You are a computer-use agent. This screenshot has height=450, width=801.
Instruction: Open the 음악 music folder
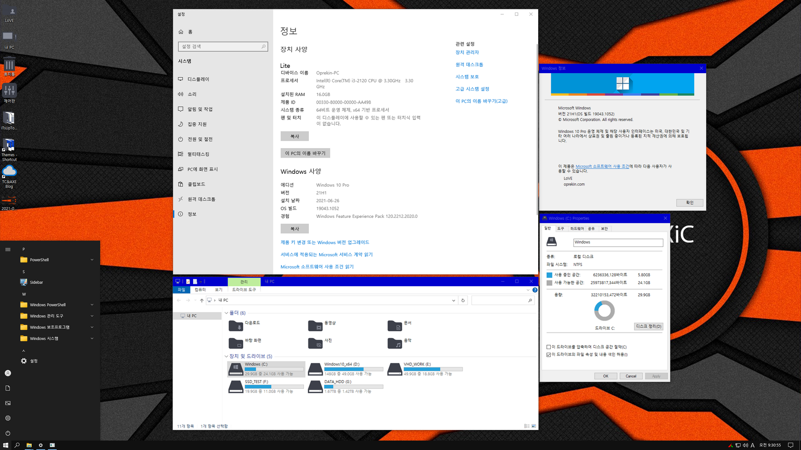399,343
